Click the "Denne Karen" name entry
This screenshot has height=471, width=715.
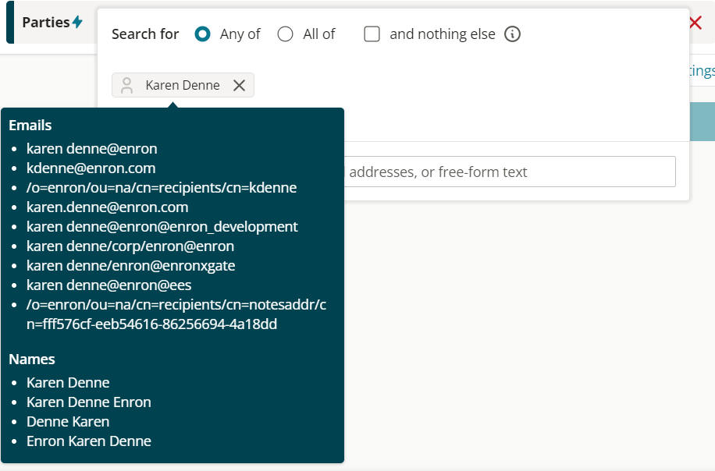pos(68,422)
